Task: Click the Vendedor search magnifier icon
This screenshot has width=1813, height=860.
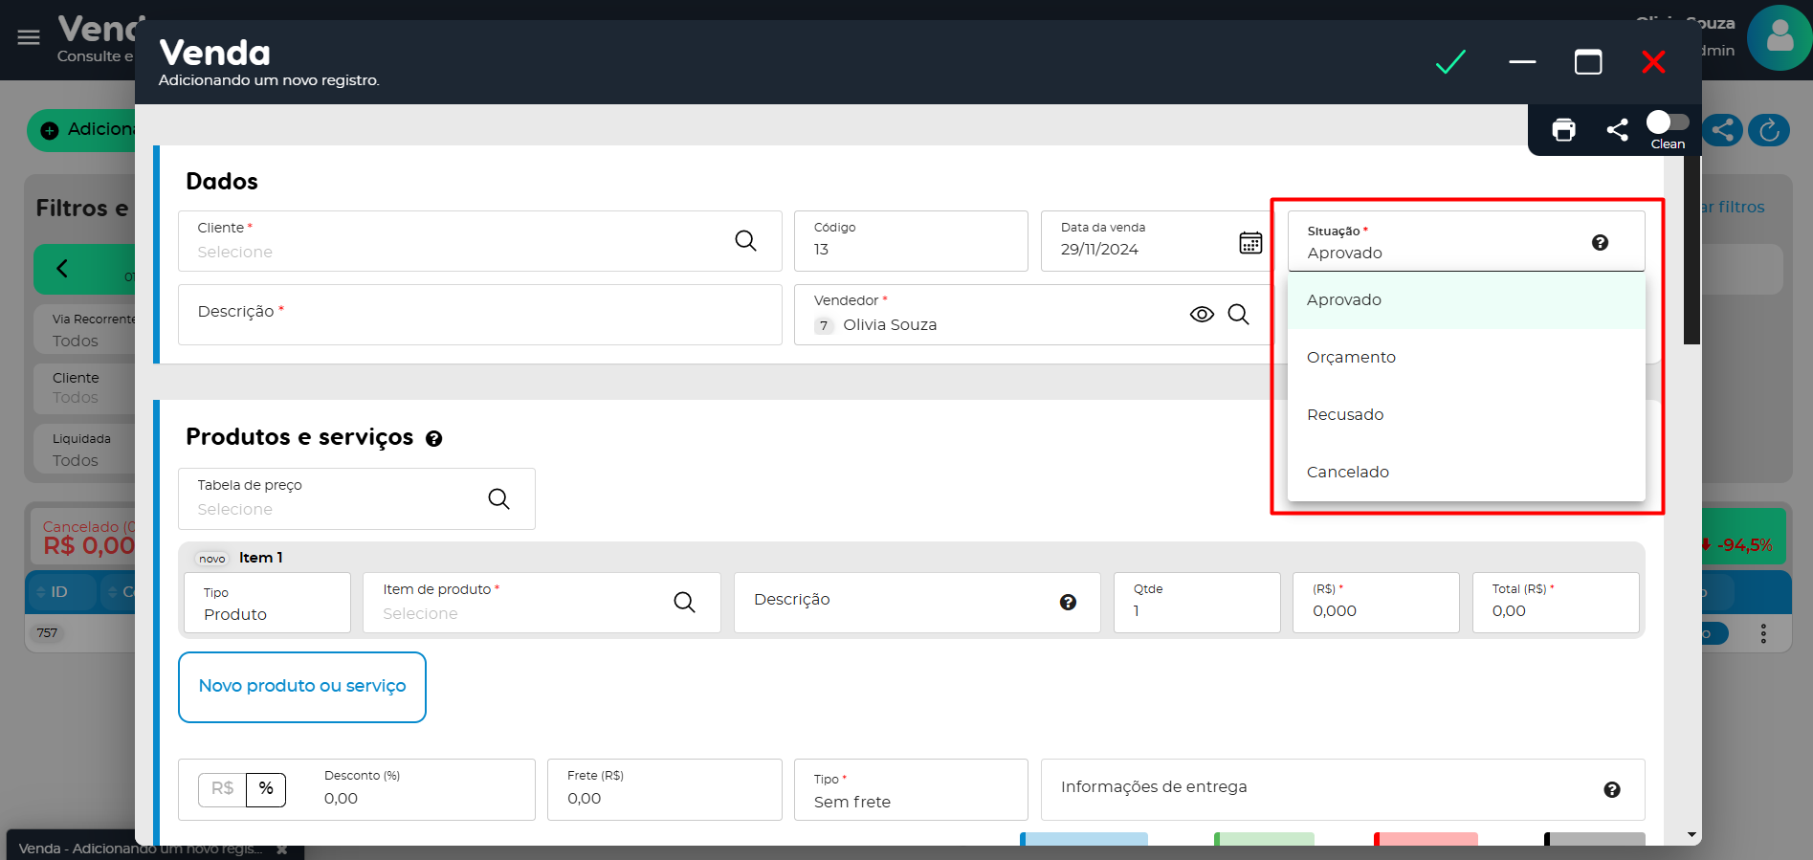Action: pos(1238,315)
